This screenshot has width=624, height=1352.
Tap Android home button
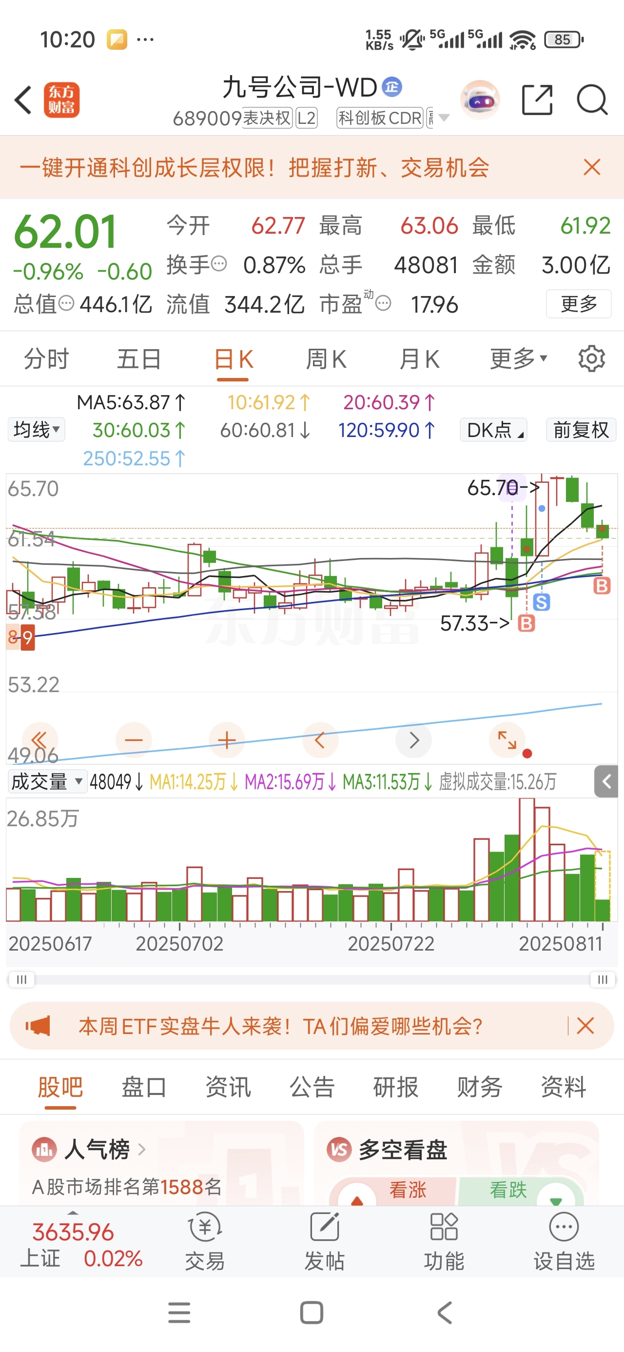pos(312,1312)
